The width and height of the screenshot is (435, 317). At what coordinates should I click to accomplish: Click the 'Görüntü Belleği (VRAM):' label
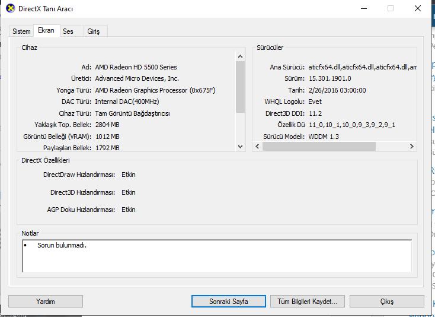tap(57, 137)
